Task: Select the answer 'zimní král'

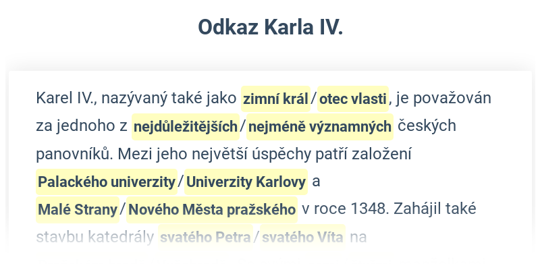Action: click(x=275, y=99)
